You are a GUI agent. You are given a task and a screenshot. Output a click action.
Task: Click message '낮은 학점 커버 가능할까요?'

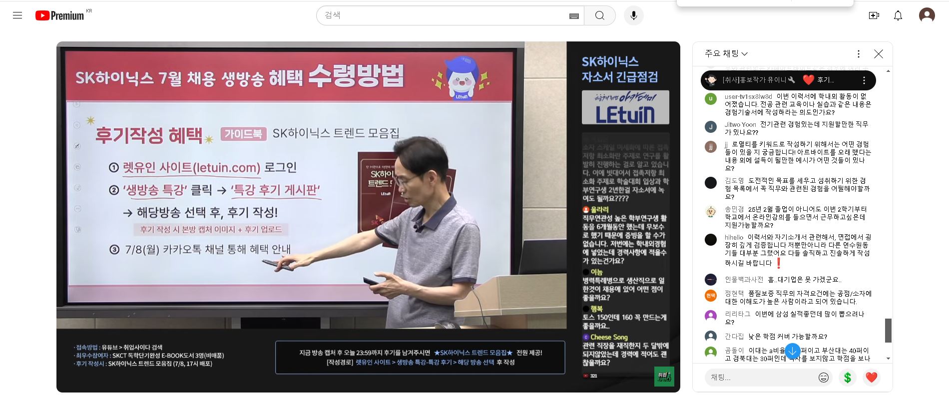coord(788,337)
